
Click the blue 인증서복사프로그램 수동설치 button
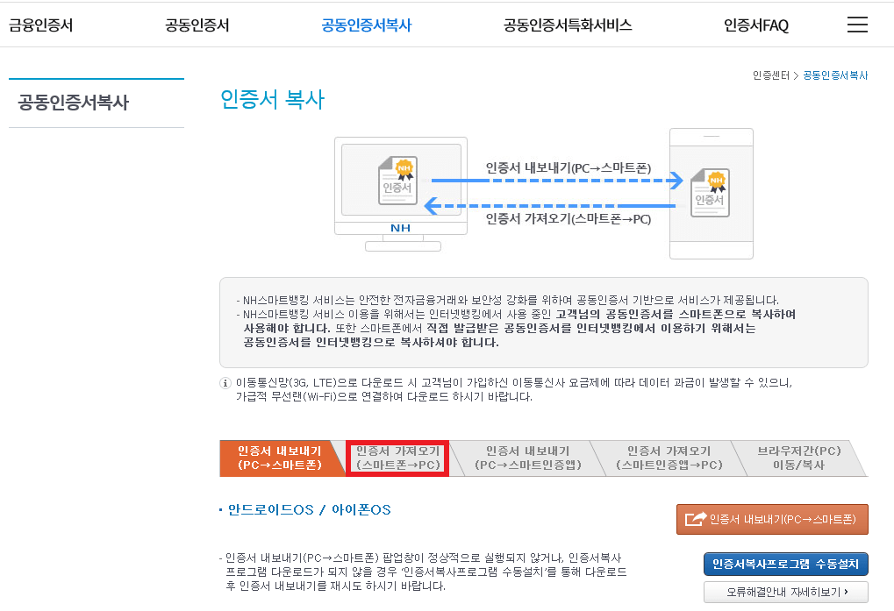click(786, 565)
